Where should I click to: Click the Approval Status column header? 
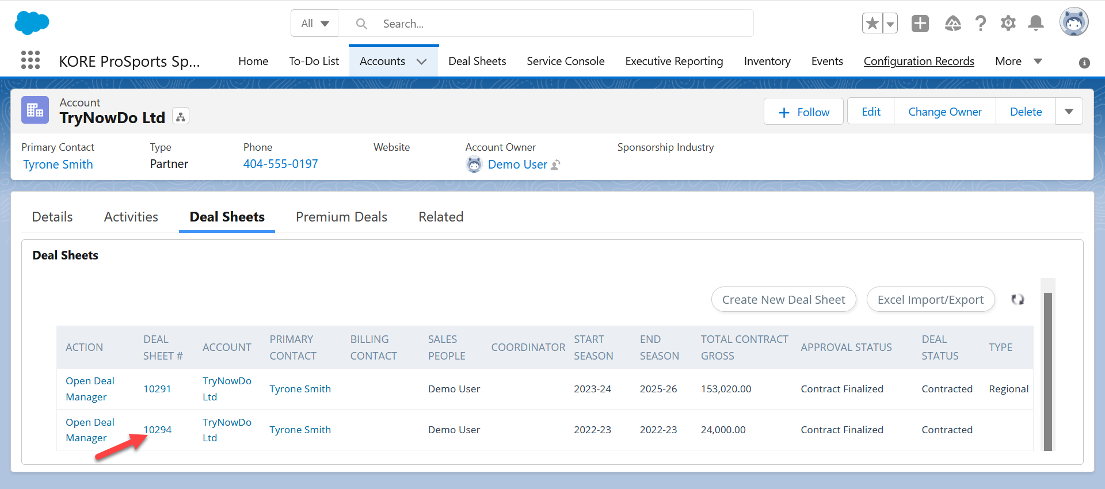[x=846, y=347]
